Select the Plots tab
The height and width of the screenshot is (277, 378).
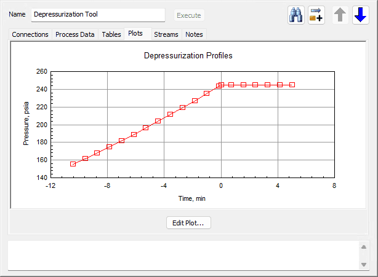click(x=135, y=33)
